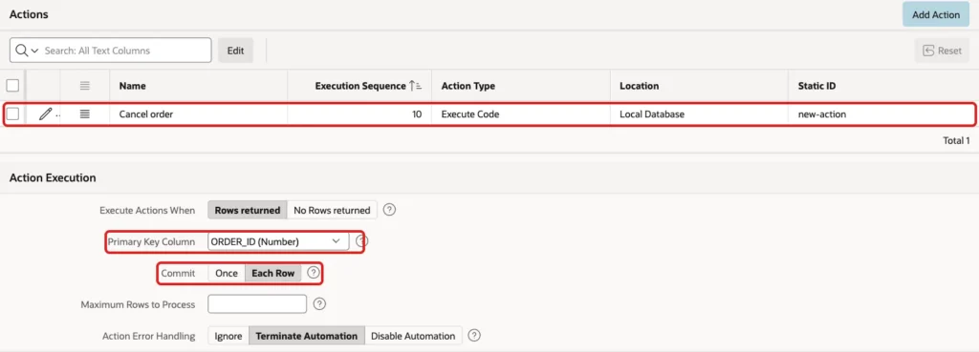The height and width of the screenshot is (352, 979).
Task: Set Action Error Handling to Ignore
Action: tap(228, 336)
